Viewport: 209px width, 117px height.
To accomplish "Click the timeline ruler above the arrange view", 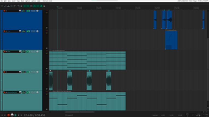I will [x=128, y=8].
